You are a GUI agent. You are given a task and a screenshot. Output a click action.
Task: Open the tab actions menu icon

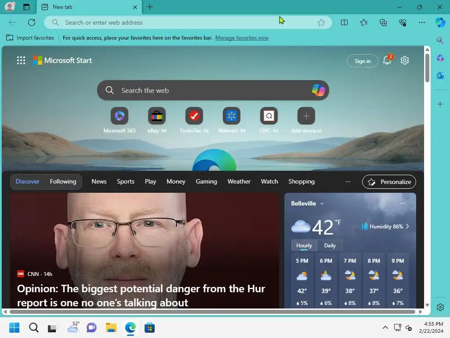[26, 7]
